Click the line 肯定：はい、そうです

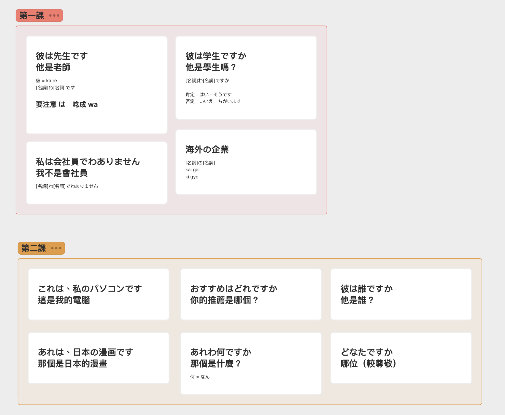(x=209, y=94)
